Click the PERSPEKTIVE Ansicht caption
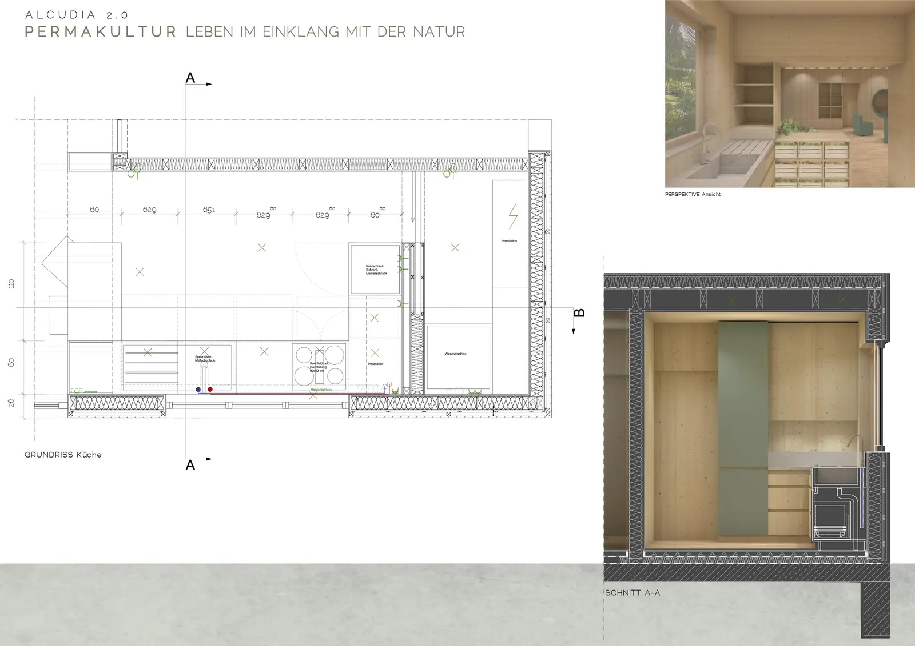 tap(693, 195)
